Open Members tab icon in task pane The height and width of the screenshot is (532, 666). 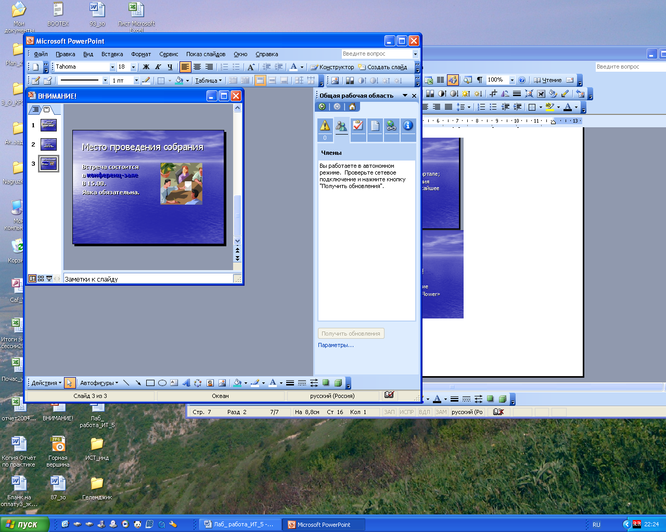click(x=341, y=126)
